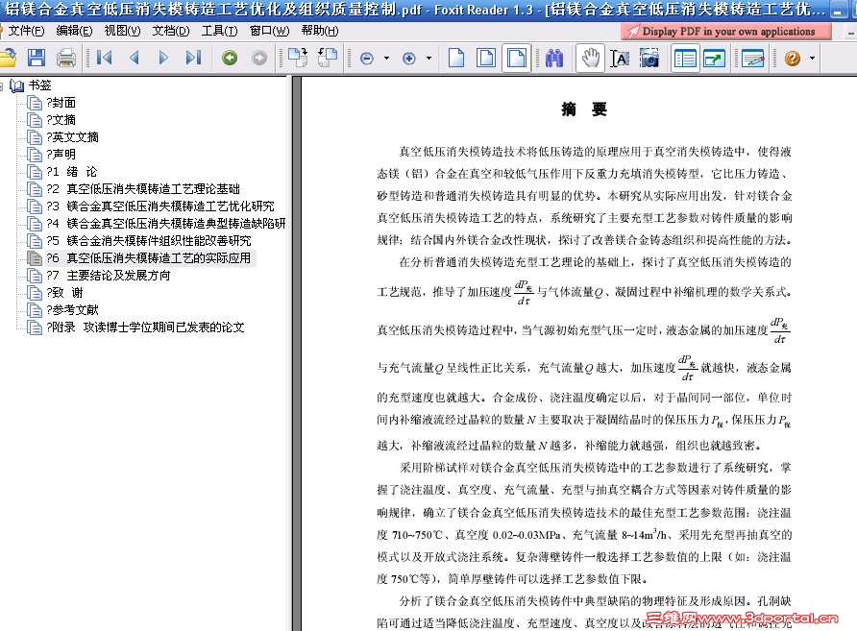Open the ?文摘 bookmark
The width and height of the screenshot is (857, 631).
(61, 120)
